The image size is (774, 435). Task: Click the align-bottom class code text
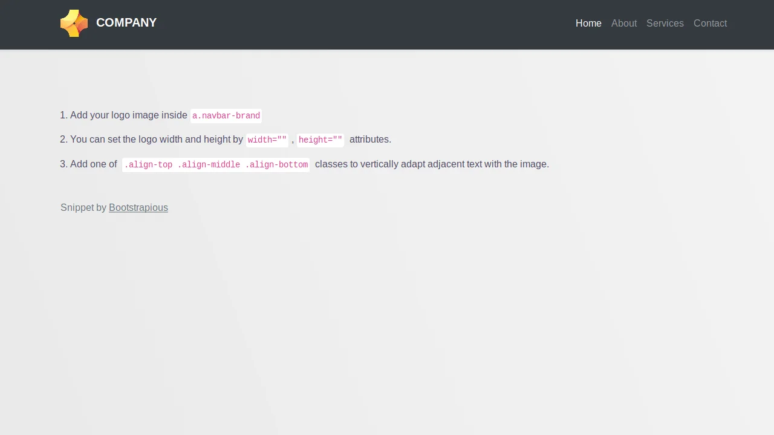[x=277, y=164]
